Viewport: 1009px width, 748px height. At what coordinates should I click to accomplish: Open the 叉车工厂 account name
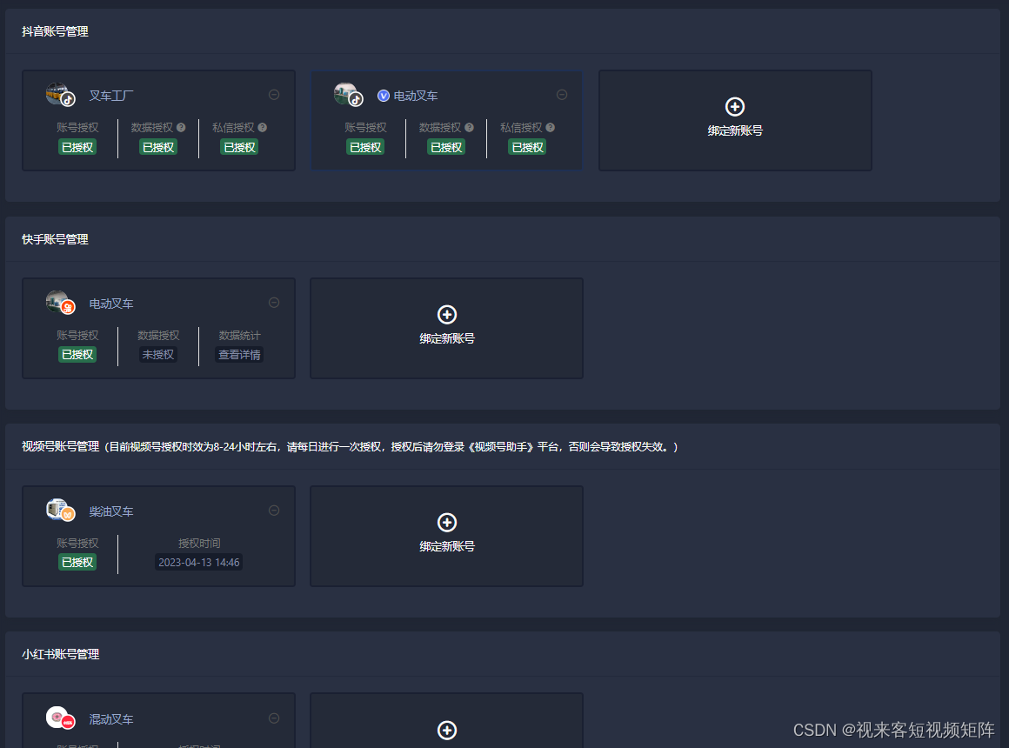111,96
